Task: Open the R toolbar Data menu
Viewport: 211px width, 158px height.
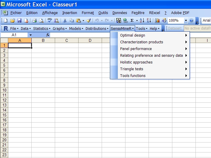Action: pos(26,29)
